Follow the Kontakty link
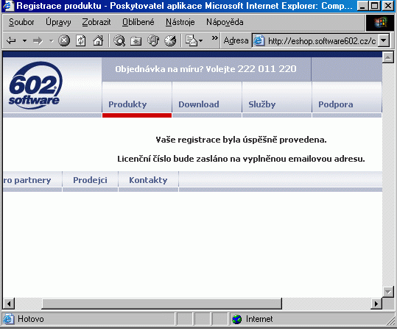This screenshot has height=330, width=397. click(148, 180)
